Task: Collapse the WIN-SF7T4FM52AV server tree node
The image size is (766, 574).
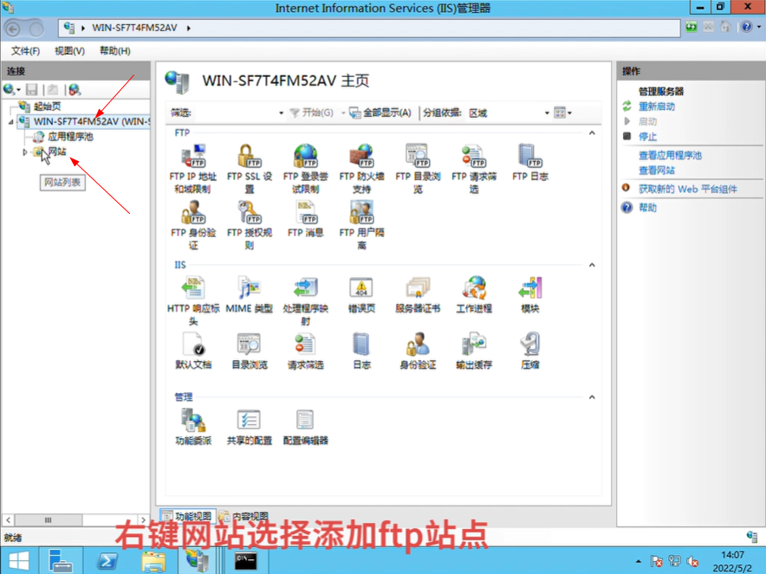Action: click(10, 122)
